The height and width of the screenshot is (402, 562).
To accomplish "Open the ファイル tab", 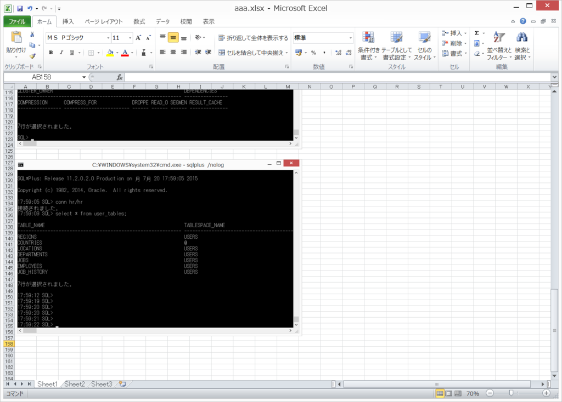I will [17, 21].
